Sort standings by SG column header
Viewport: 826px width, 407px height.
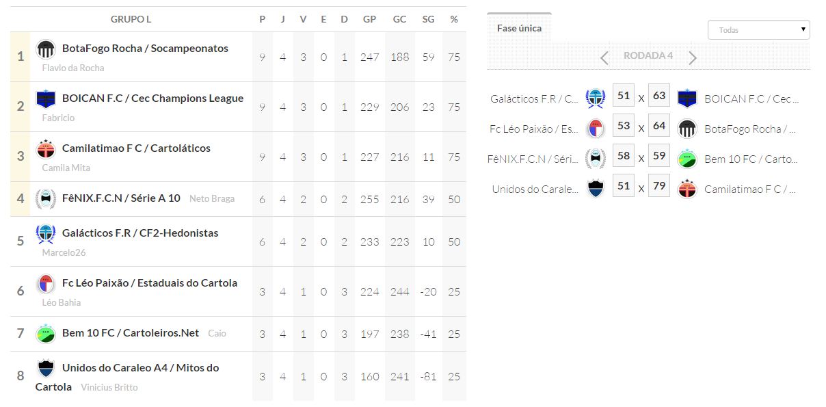point(428,19)
